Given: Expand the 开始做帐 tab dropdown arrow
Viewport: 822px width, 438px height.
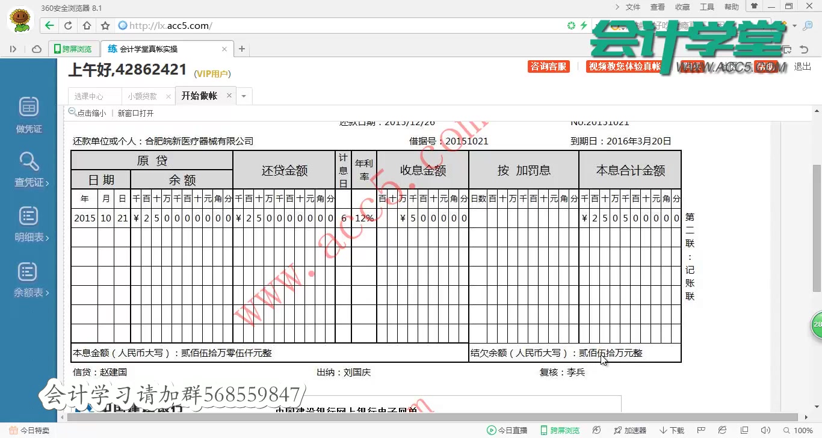Looking at the screenshot, I should click(244, 96).
